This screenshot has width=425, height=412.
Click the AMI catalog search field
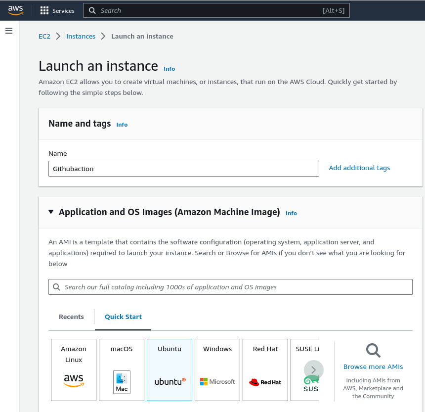[x=230, y=287]
